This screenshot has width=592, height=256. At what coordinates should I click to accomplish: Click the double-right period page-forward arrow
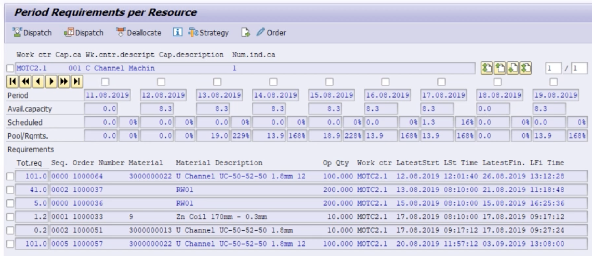click(x=64, y=81)
